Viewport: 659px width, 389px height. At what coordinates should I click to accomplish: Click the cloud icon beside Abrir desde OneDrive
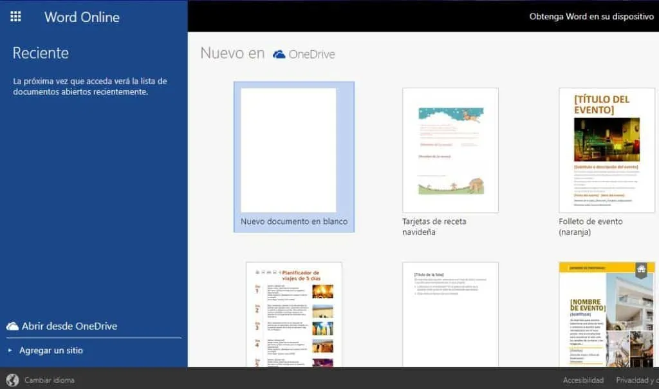click(12, 327)
